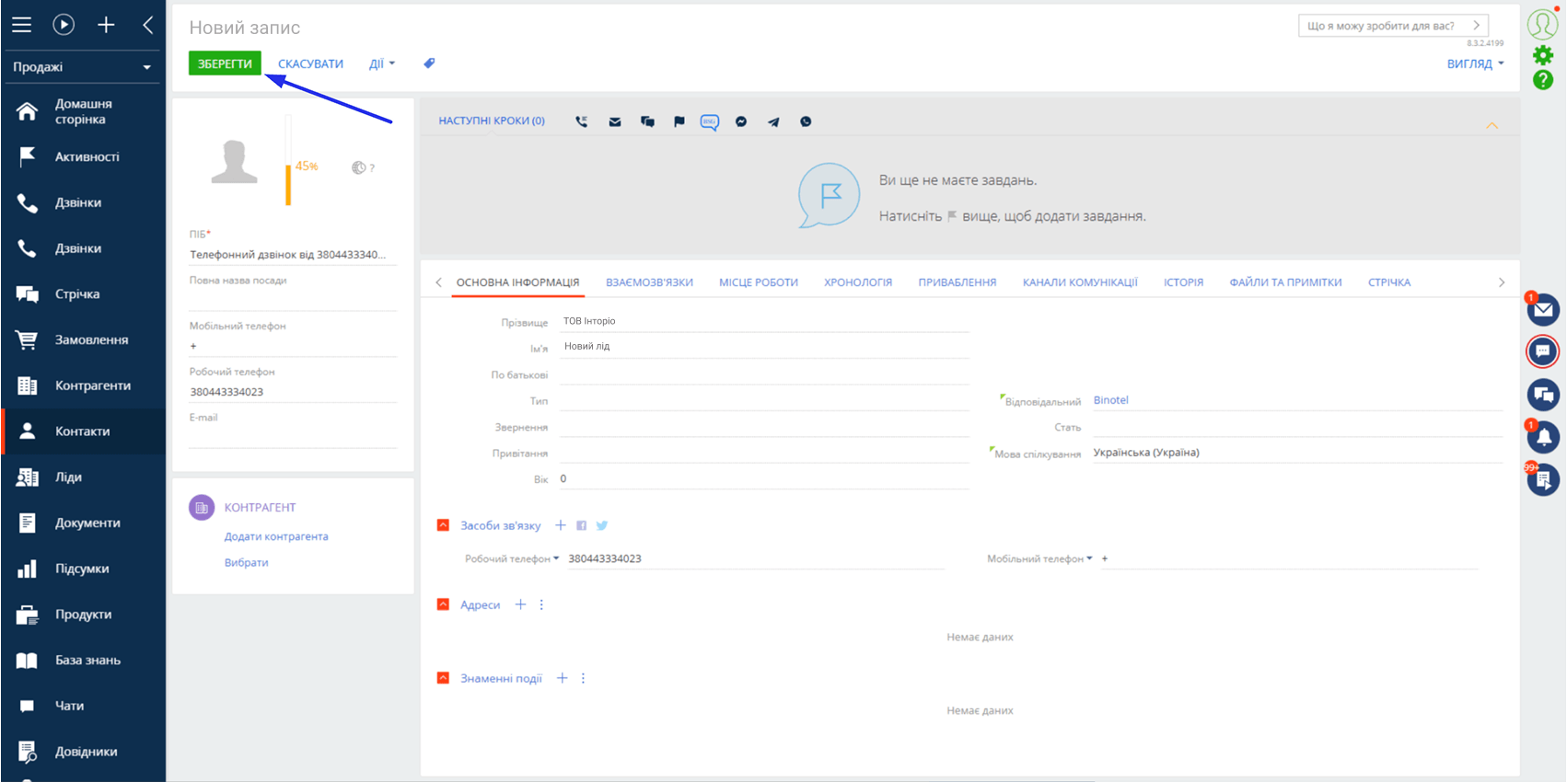The image size is (1567, 782).
Task: Collapse the Засоби зв'язку section
Action: 443,525
